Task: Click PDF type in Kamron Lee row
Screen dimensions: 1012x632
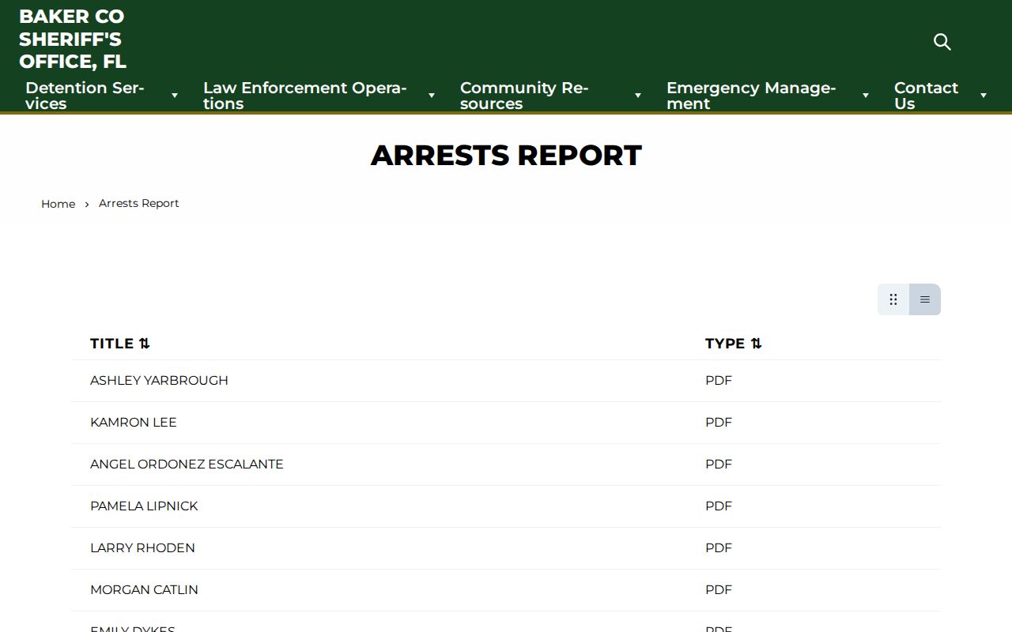Action: (719, 422)
